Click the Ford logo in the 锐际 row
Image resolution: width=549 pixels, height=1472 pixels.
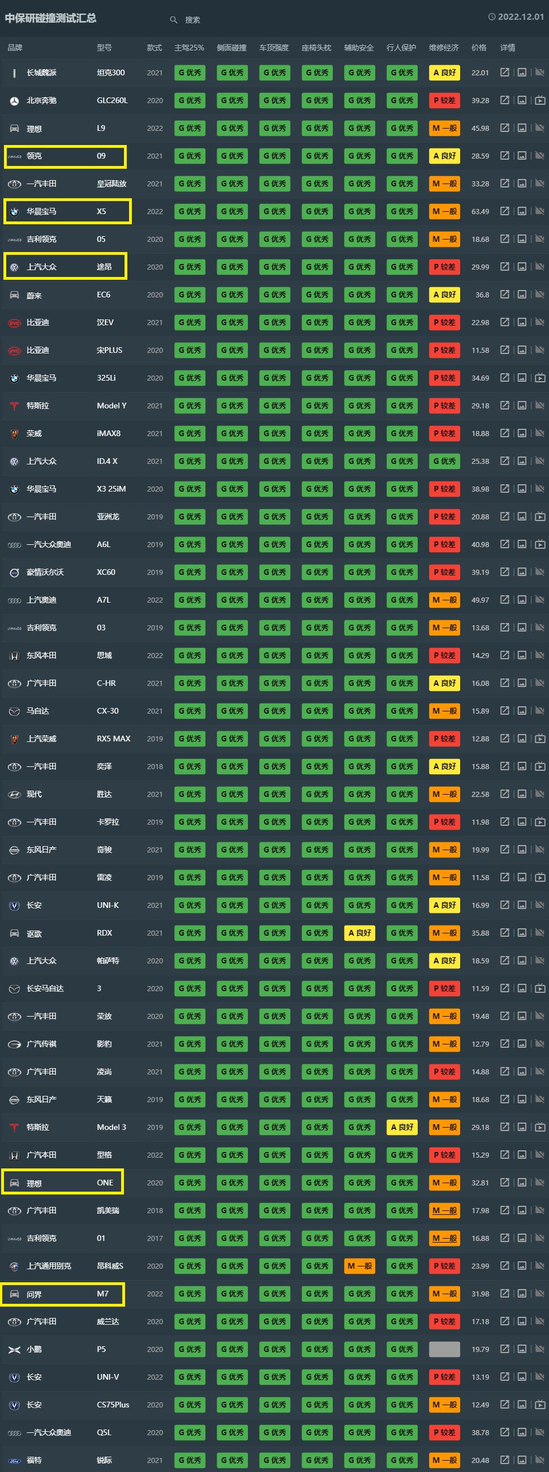pos(14,1461)
